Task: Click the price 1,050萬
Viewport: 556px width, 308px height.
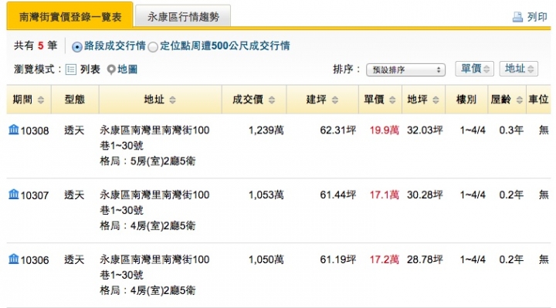Action: 266,260
